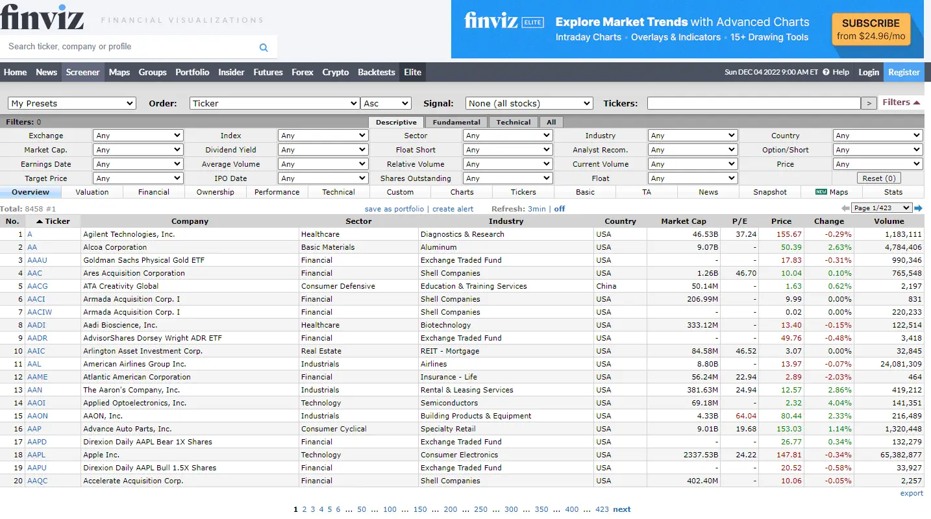Open the Signal dropdown
The image size is (931, 519).
click(528, 103)
